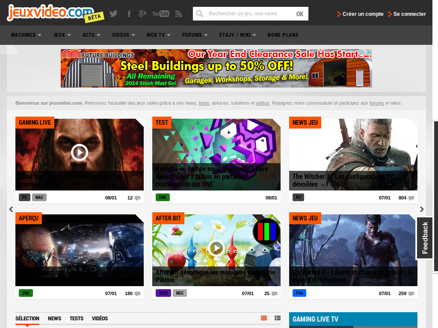The image size is (438, 328).
Task: Select the NEWS tab in the selection bar
Action: pyautogui.click(x=54, y=318)
